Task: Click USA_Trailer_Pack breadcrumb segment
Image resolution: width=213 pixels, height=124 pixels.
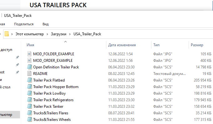Action: [87, 34]
